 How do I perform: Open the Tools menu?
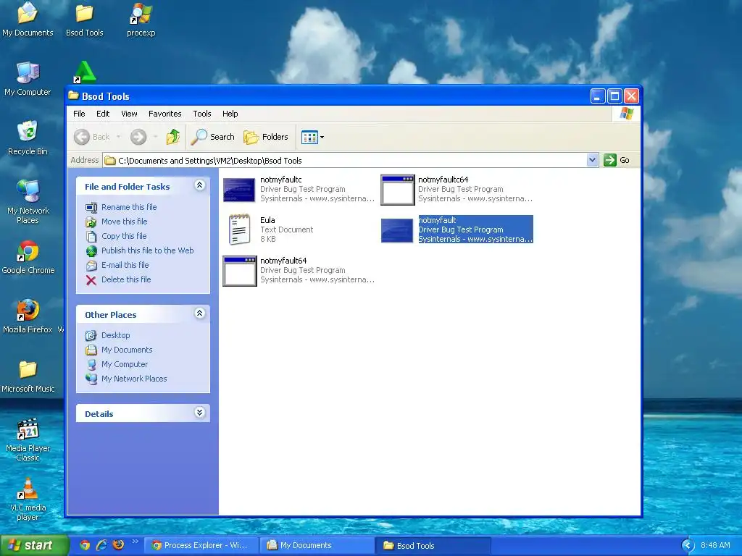pyautogui.click(x=202, y=114)
